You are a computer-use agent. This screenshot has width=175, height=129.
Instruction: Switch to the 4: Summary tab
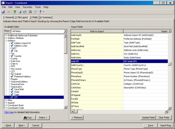tap(45, 17)
